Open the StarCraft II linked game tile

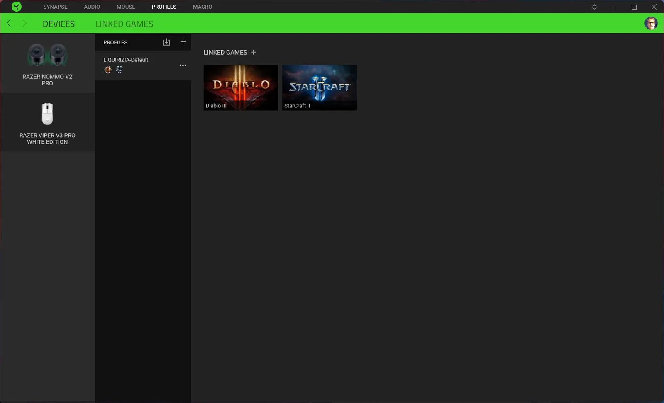[320, 87]
